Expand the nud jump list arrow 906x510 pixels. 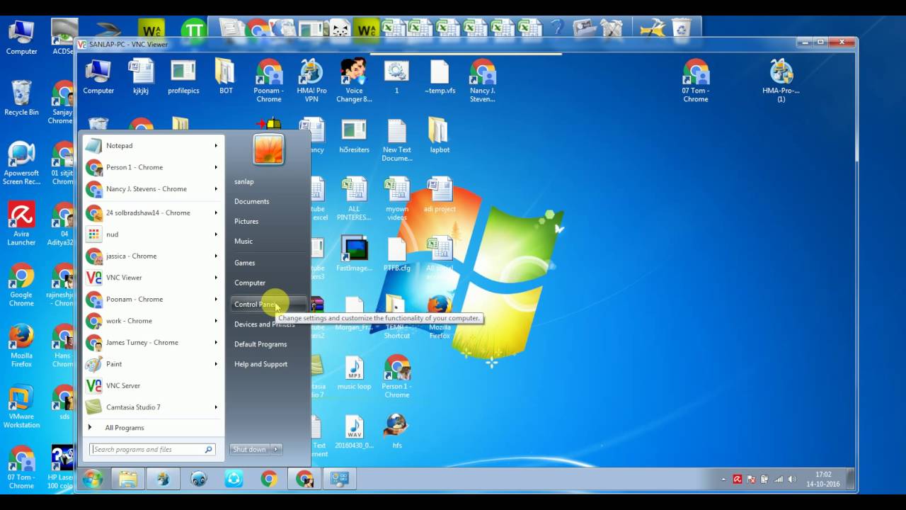216,234
